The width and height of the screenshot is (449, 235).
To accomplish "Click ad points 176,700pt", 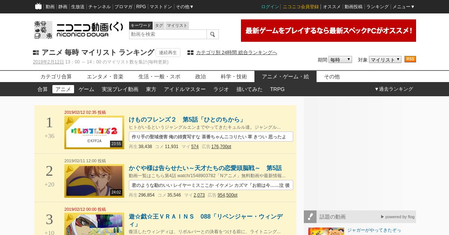I will [x=221, y=147].
